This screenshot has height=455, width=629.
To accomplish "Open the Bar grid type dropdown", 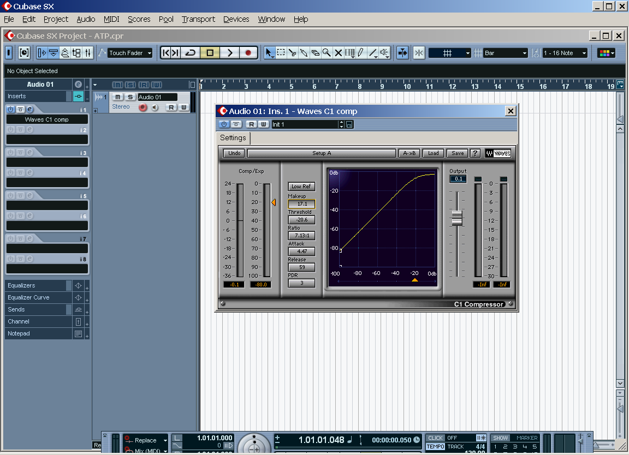I will coord(506,53).
